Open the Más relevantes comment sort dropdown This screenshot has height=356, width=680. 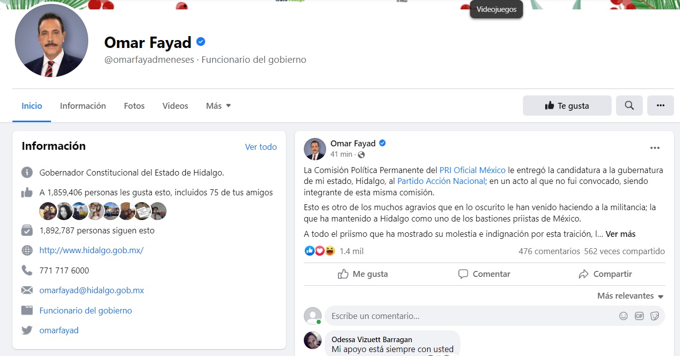(630, 296)
